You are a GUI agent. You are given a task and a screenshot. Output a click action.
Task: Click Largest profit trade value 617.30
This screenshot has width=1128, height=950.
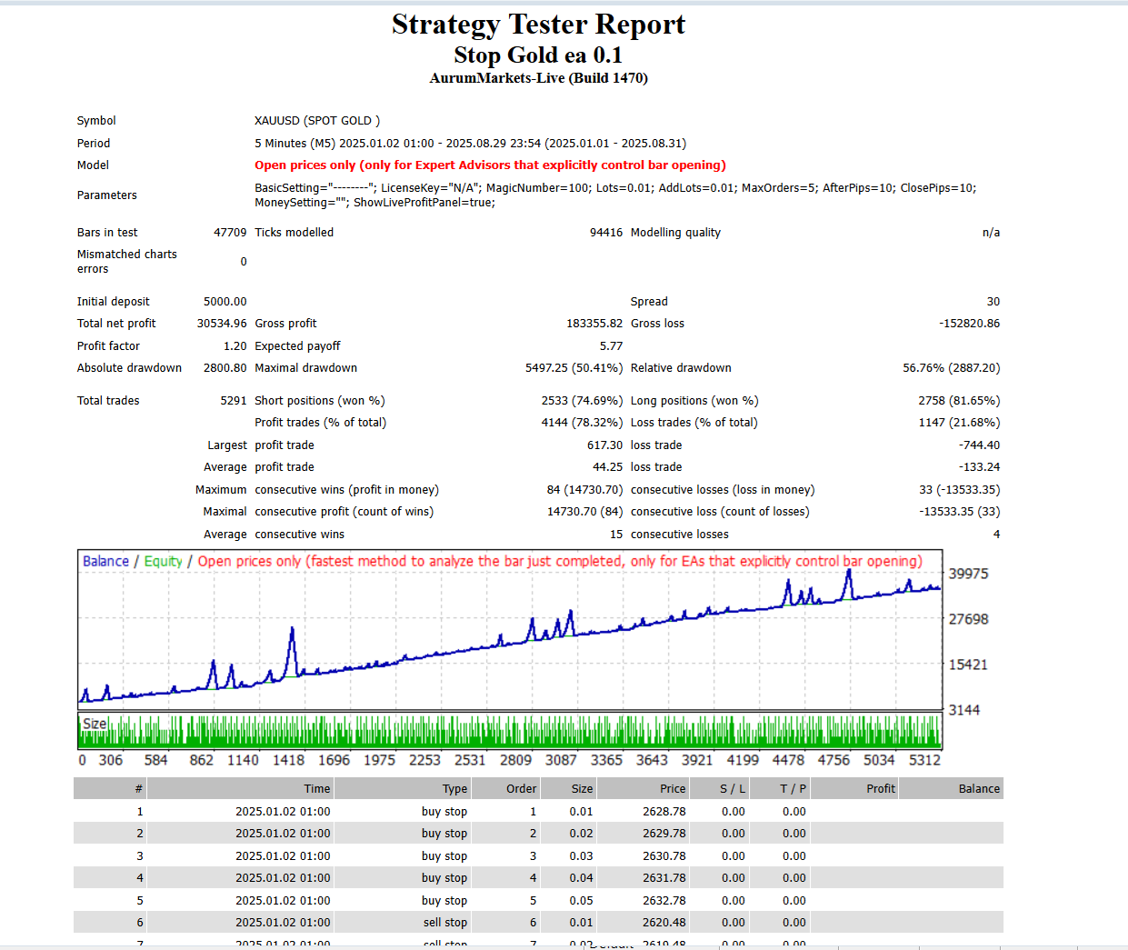605,445
